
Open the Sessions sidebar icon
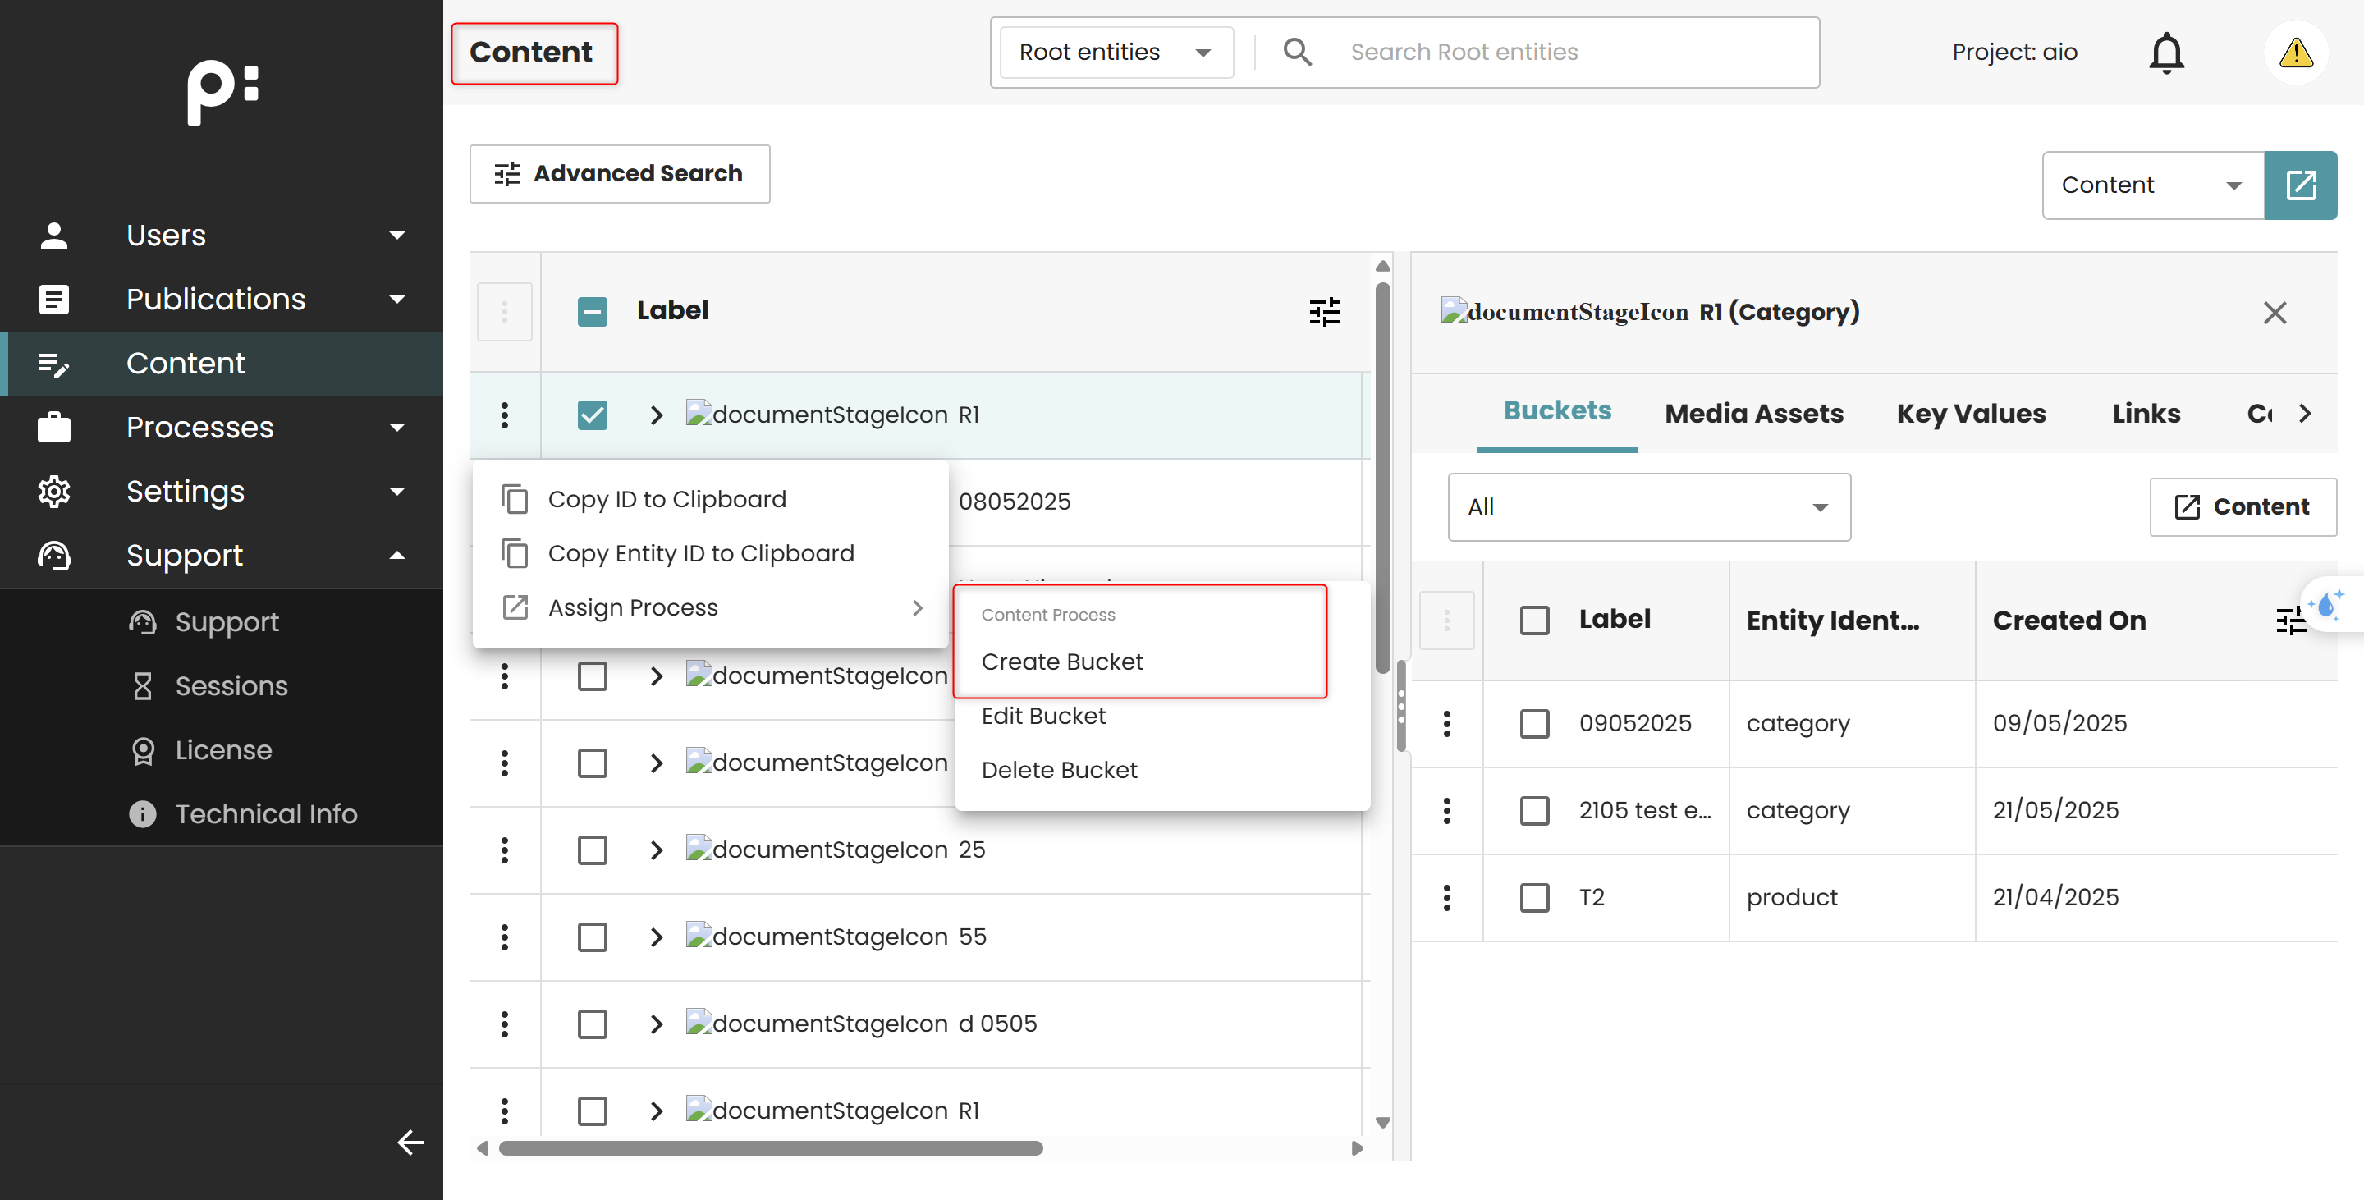143,685
